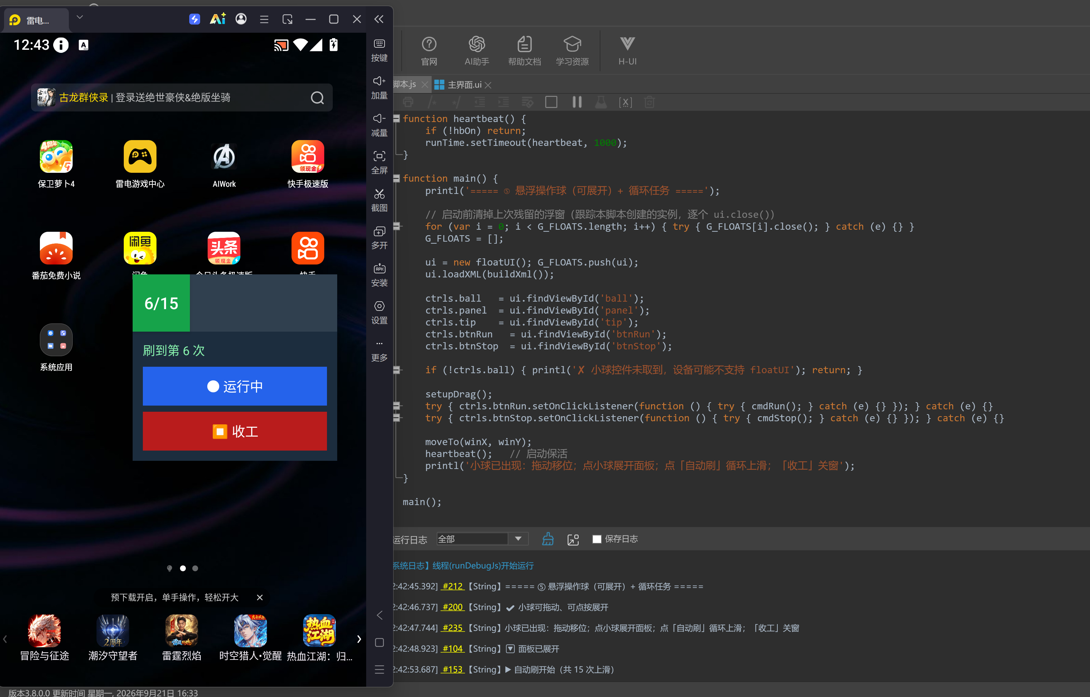Open the 番茄免费小说 app

(56, 256)
